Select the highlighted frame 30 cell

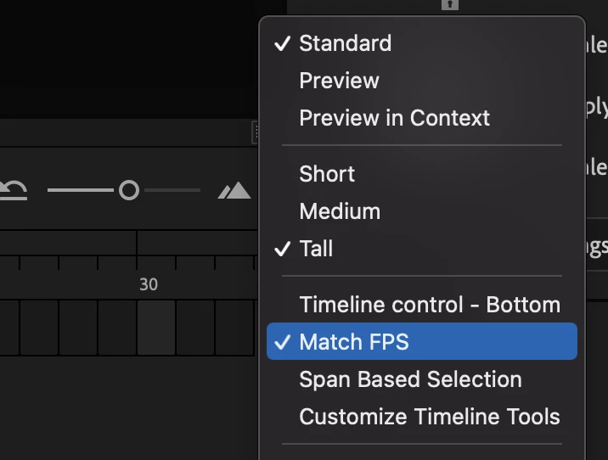pyautogui.click(x=156, y=327)
